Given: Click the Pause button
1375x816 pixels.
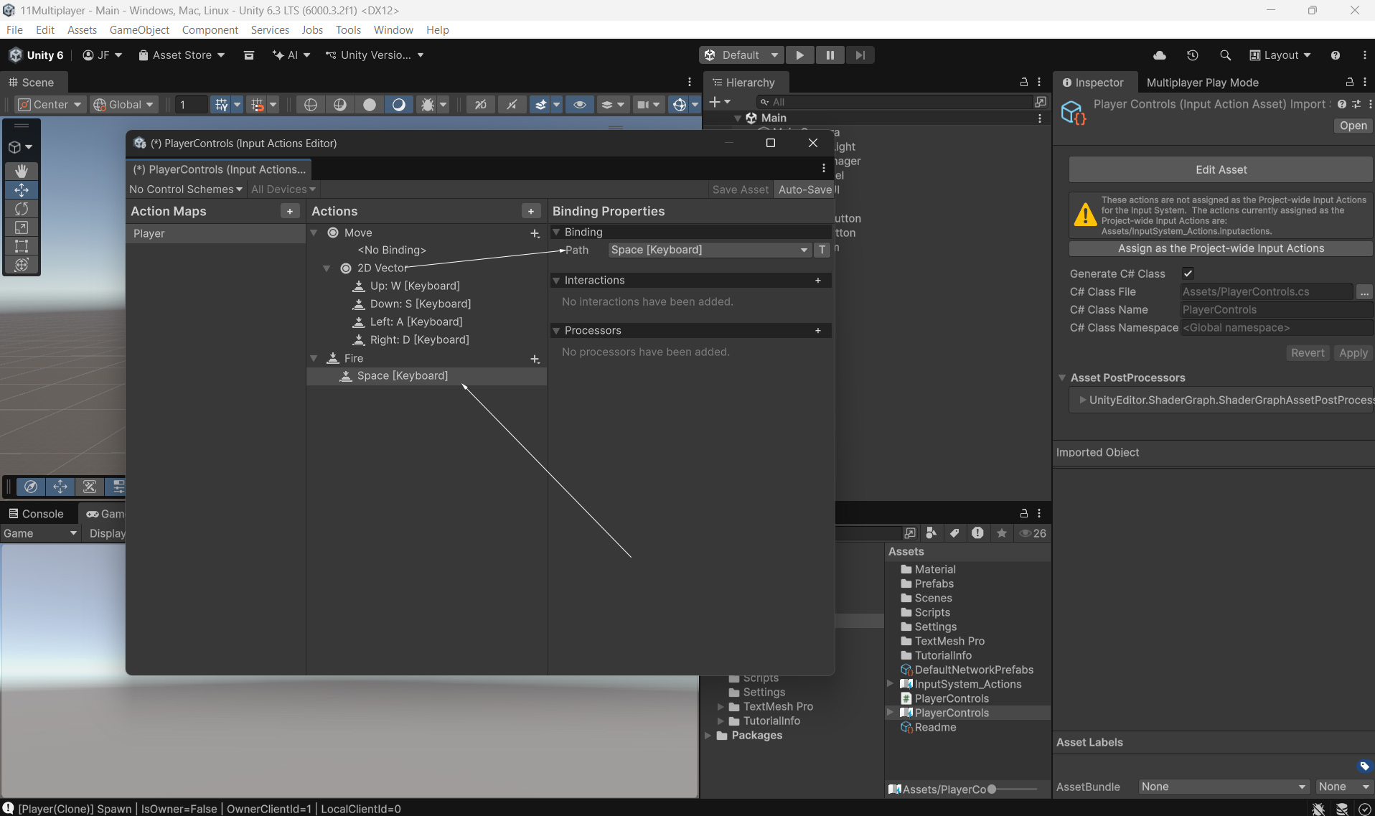Looking at the screenshot, I should pos(830,55).
